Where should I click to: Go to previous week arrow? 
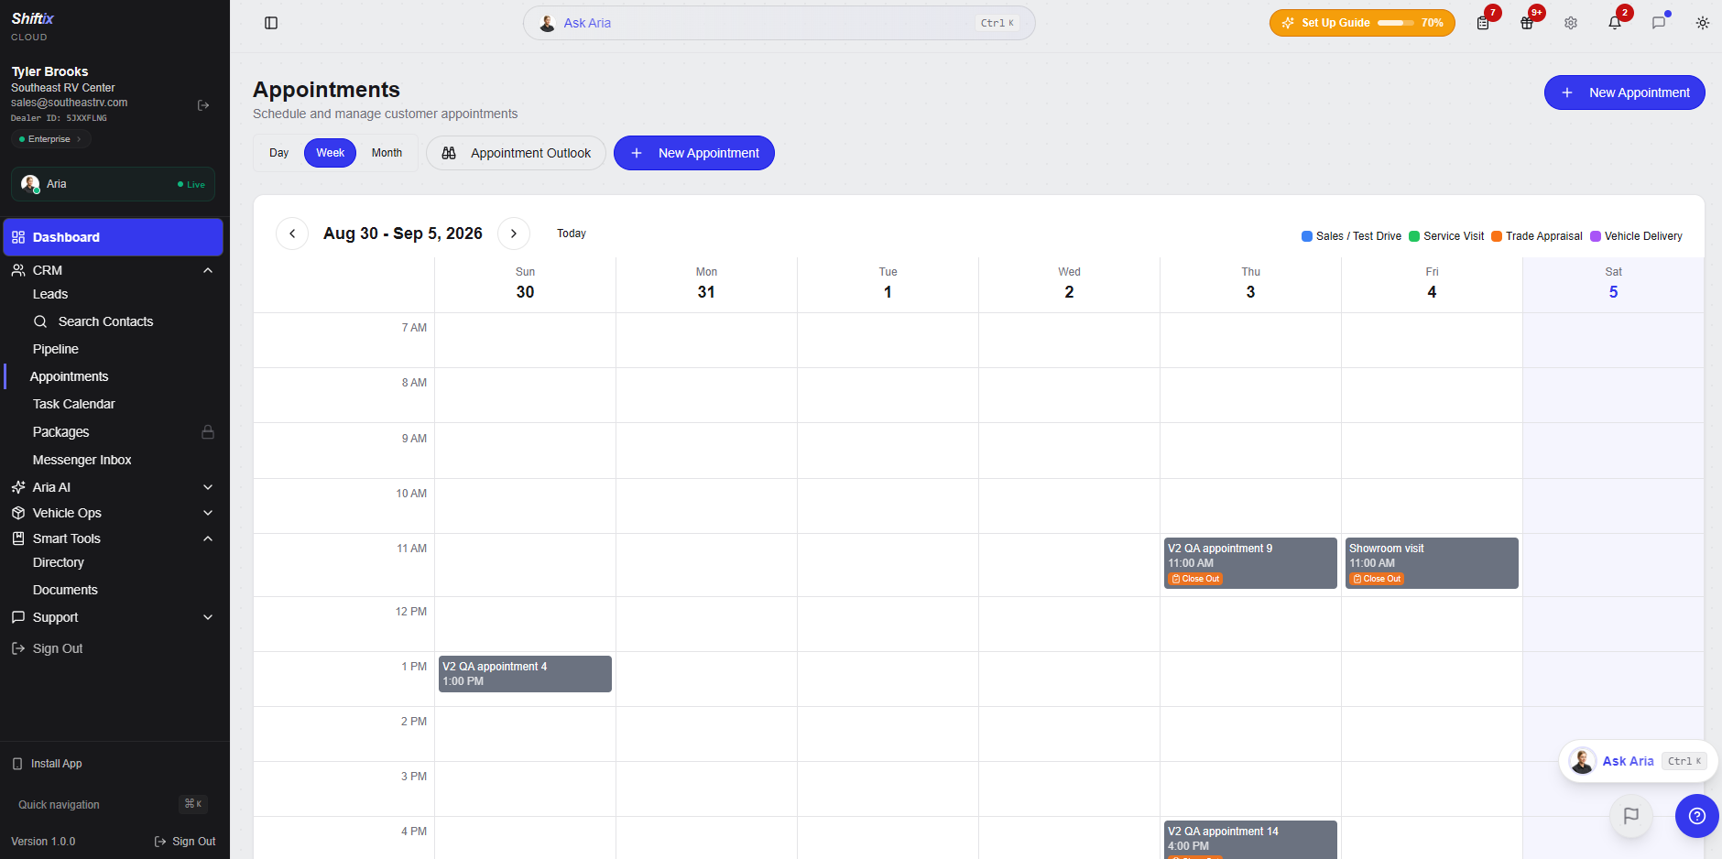tap(292, 234)
